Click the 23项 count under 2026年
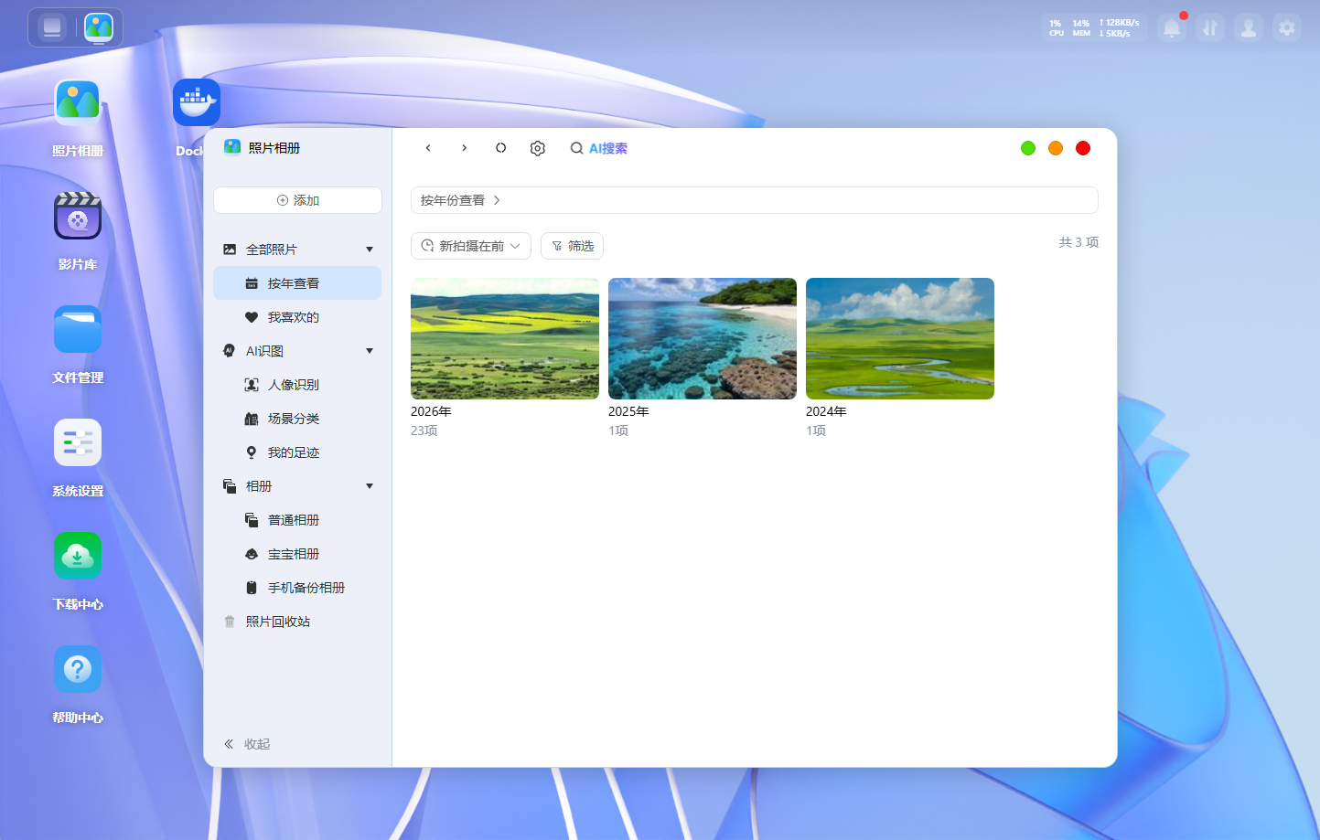The width and height of the screenshot is (1320, 840). (424, 431)
